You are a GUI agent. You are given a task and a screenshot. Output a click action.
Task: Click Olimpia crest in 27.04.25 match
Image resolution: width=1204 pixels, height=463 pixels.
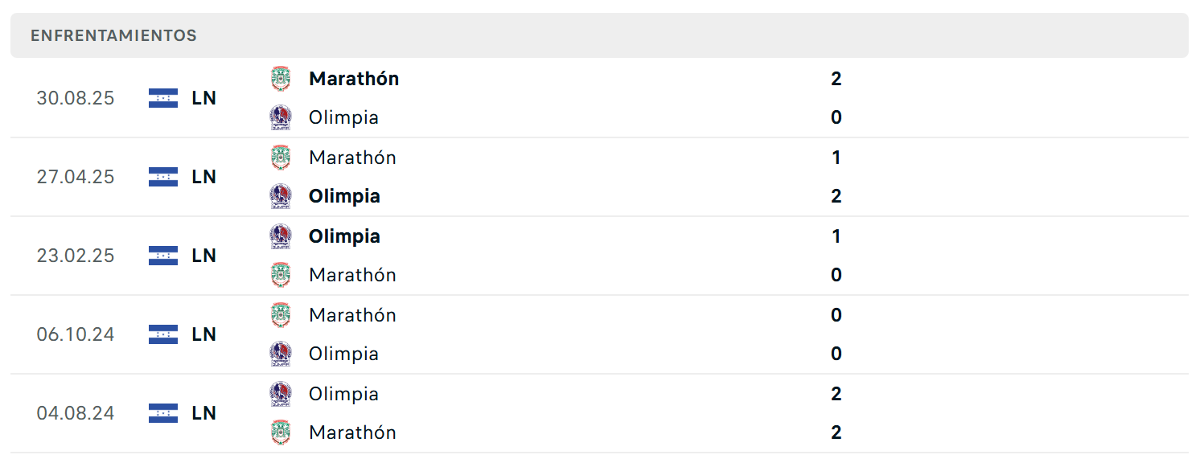pos(281,196)
